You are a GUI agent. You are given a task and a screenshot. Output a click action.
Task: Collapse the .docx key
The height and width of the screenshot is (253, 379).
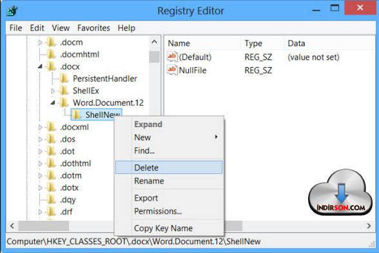pos(40,66)
